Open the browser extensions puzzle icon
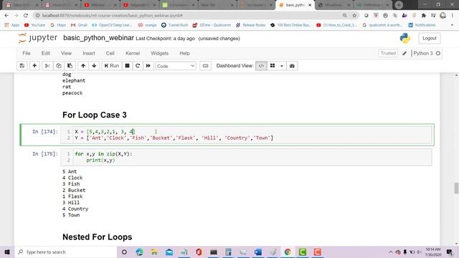The image size is (459, 258). tap(423, 16)
